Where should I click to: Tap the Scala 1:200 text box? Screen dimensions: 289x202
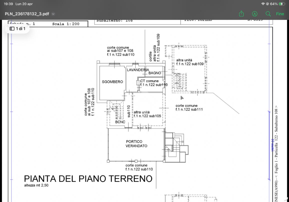pyautogui.click(x=66, y=24)
